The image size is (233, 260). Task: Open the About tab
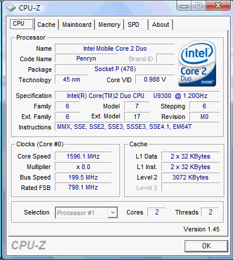tap(160, 24)
